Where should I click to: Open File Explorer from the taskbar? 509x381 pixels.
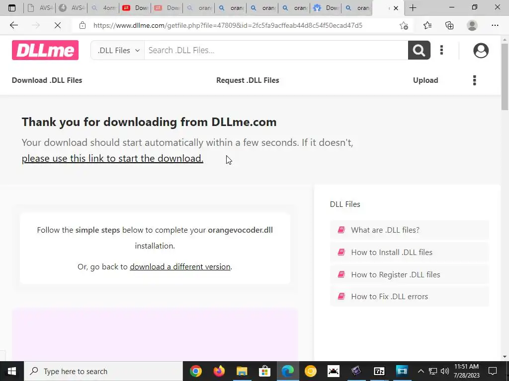pos(242,371)
